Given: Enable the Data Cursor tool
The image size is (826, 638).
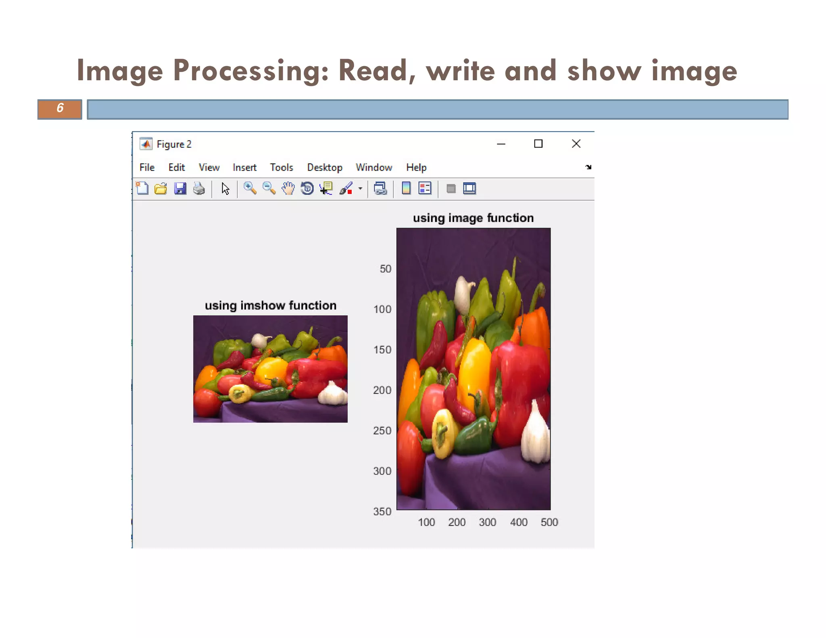Looking at the screenshot, I should point(326,188).
